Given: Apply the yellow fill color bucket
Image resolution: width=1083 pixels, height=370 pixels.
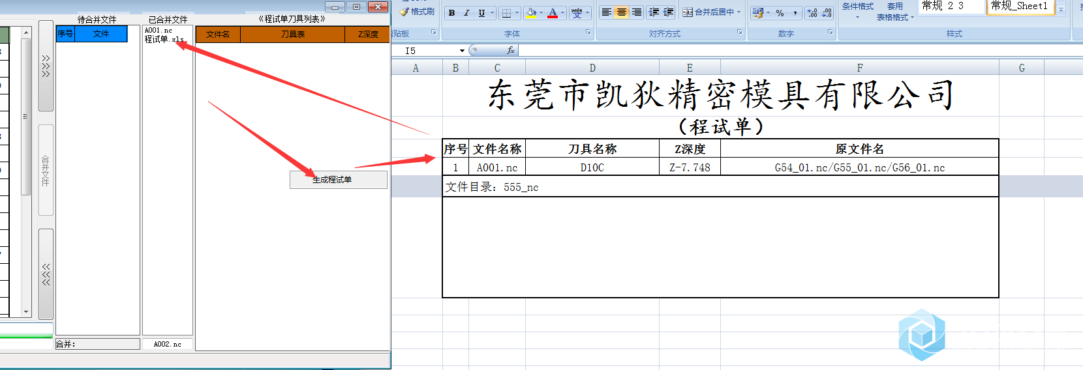Looking at the screenshot, I should [531, 12].
